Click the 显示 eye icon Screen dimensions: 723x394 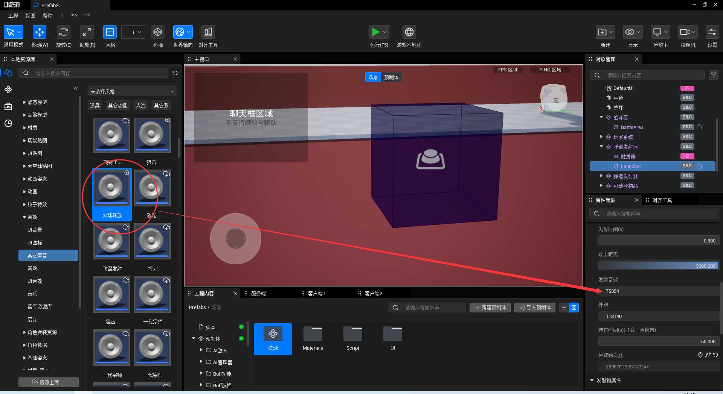630,32
